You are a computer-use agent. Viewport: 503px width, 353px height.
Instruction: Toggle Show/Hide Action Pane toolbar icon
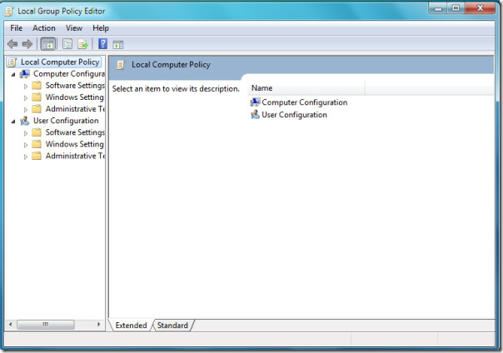tap(118, 44)
